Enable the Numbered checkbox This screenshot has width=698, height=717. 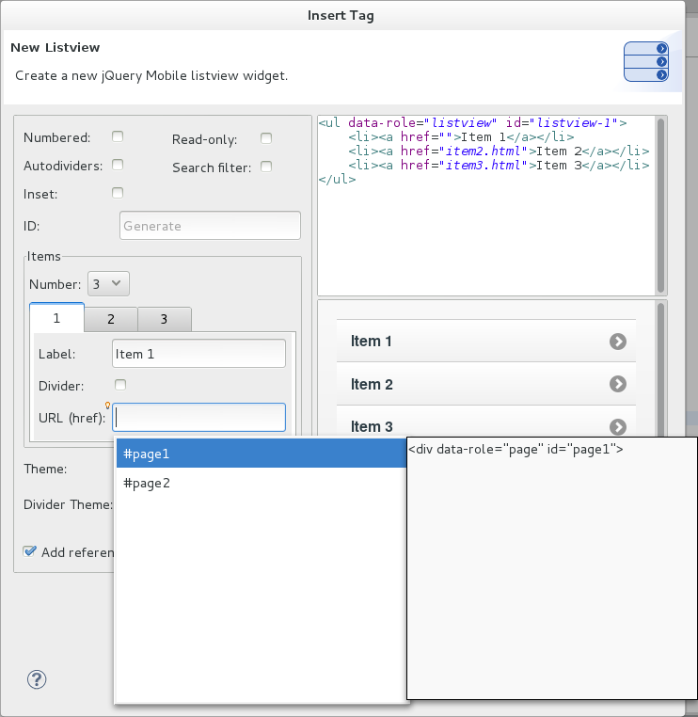point(118,137)
